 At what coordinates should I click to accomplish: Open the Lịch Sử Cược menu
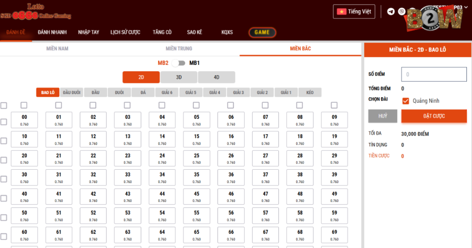125,32
